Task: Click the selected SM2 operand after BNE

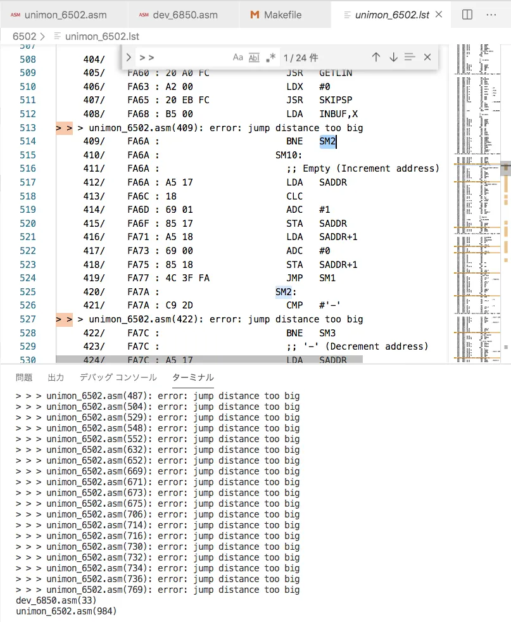Action: point(327,141)
